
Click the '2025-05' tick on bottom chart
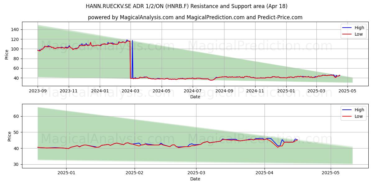pyautogui.click(x=331, y=173)
